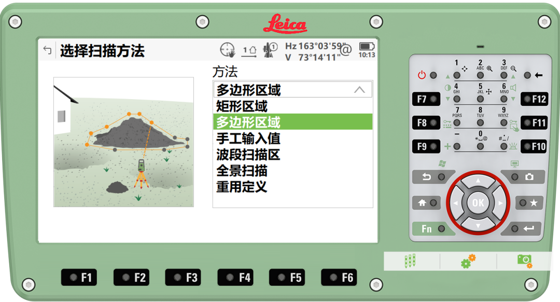Push the camera key on keypad
The image size is (560, 302).
tap(524, 176)
